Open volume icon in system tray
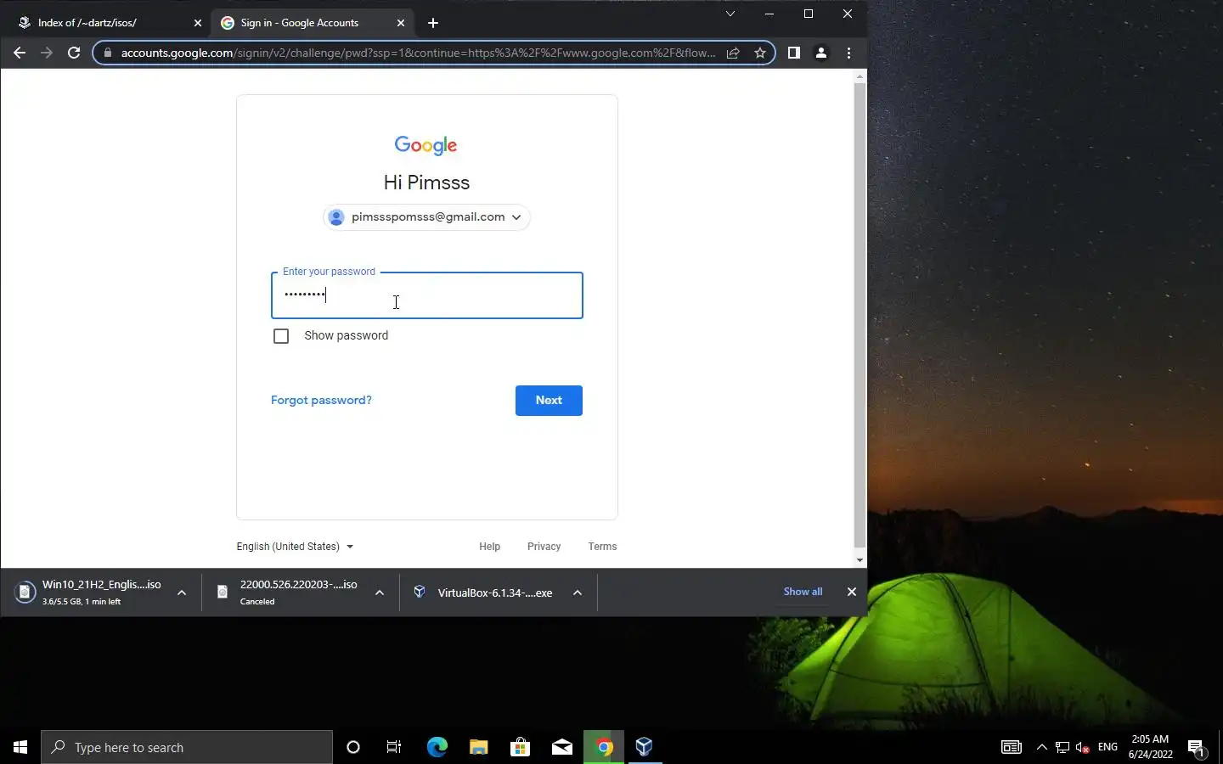1223x764 pixels. click(1083, 747)
